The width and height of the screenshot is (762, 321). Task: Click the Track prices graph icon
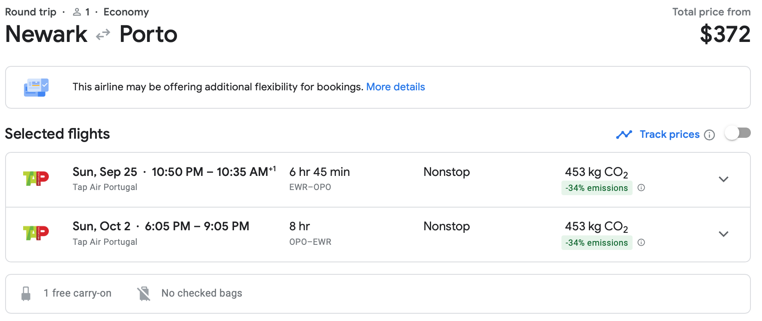[624, 134]
